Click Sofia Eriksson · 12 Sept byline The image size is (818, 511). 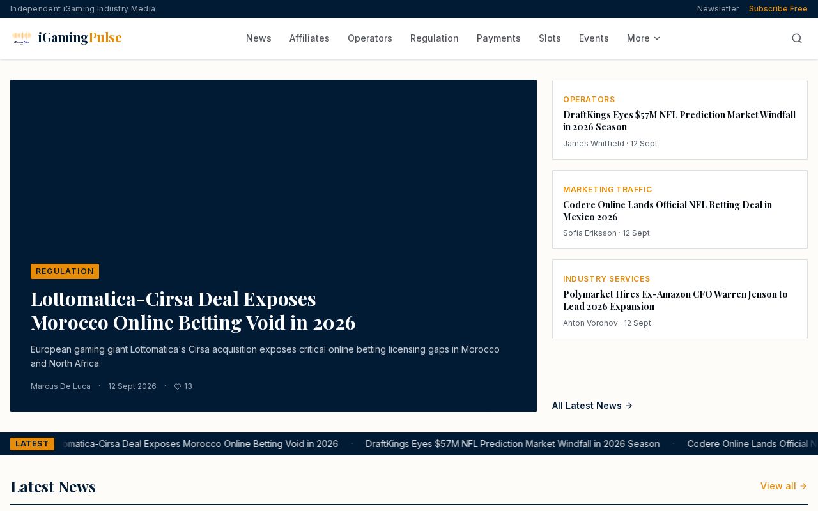pos(606,233)
